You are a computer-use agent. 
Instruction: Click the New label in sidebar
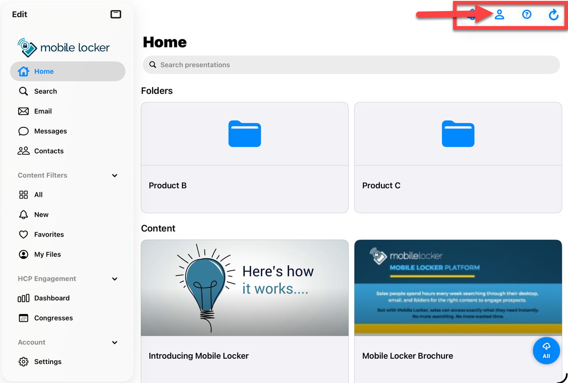click(42, 214)
